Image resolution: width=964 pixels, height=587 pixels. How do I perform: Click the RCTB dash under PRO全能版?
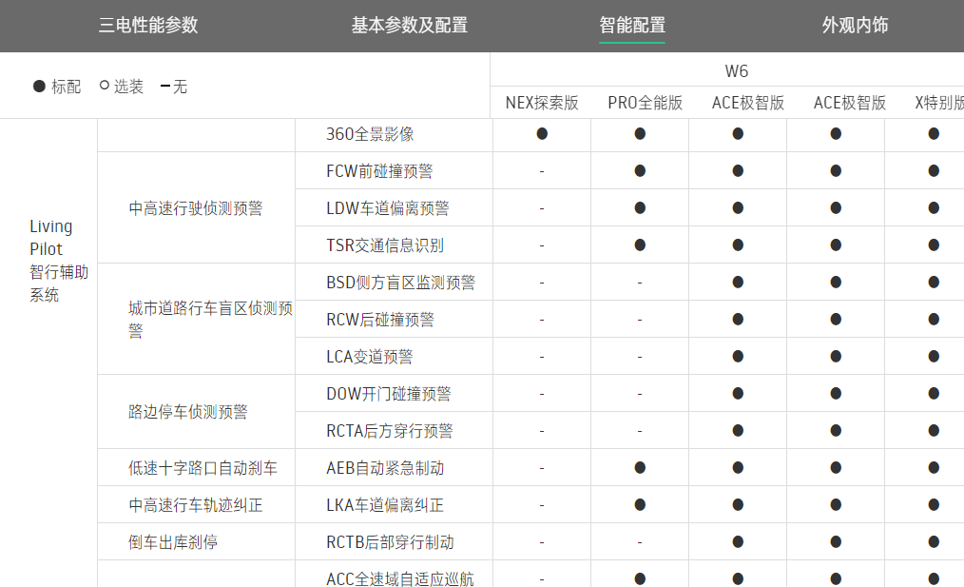640,542
